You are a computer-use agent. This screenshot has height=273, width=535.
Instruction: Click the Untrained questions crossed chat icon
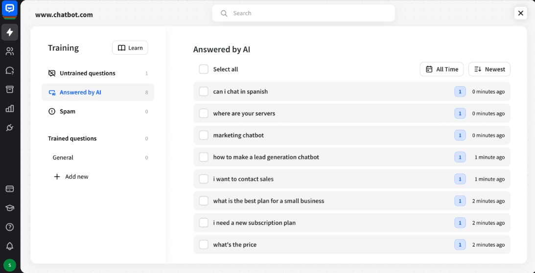pyautogui.click(x=52, y=73)
